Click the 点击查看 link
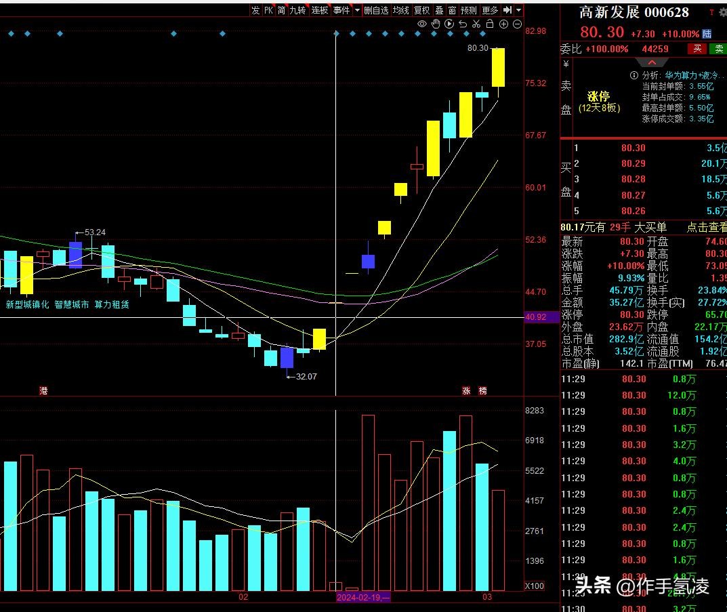Viewport: 727px width, 612px height. coord(706,228)
